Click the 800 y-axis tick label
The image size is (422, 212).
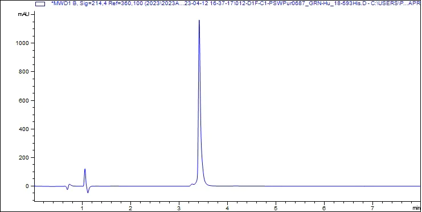click(x=24, y=72)
